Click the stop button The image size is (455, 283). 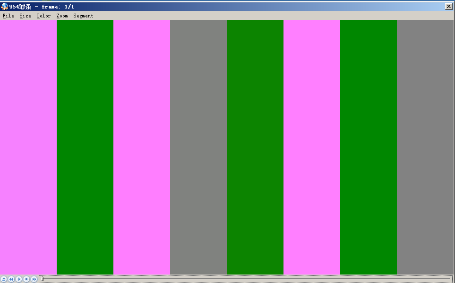click(26, 279)
